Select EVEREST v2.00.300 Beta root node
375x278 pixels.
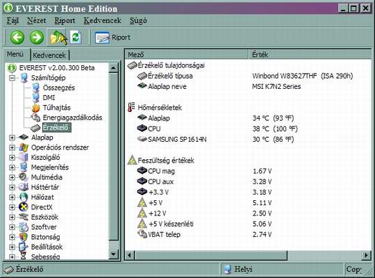coord(57,68)
